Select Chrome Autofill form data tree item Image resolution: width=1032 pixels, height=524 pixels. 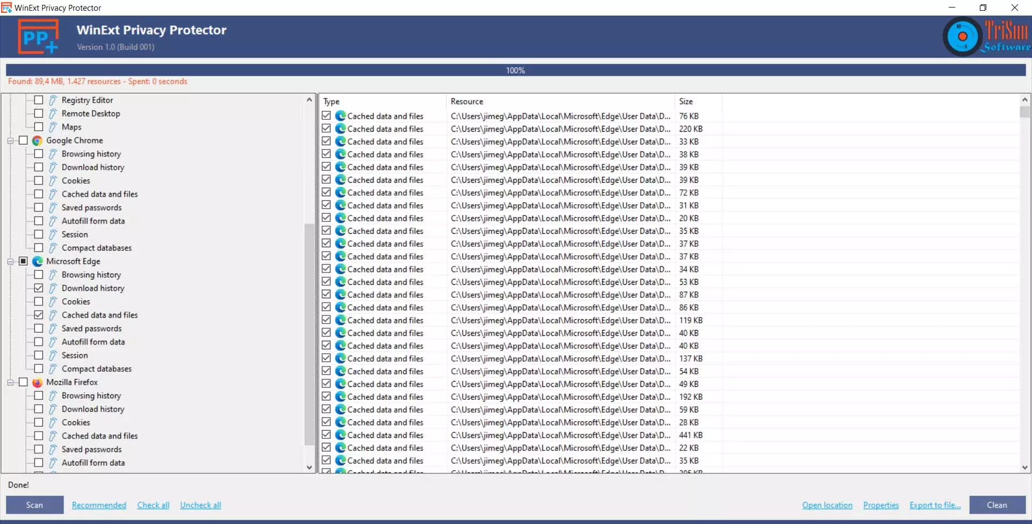tap(93, 221)
